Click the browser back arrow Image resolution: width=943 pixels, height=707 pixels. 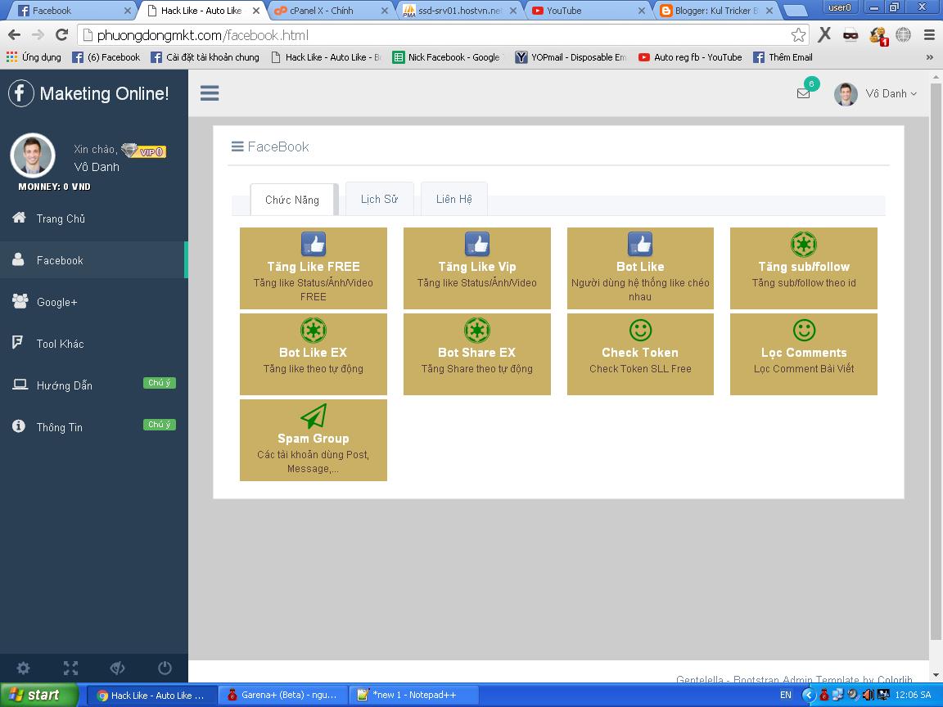coord(15,35)
